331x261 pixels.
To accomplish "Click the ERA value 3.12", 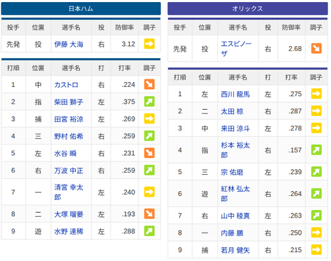I will click(x=128, y=44).
